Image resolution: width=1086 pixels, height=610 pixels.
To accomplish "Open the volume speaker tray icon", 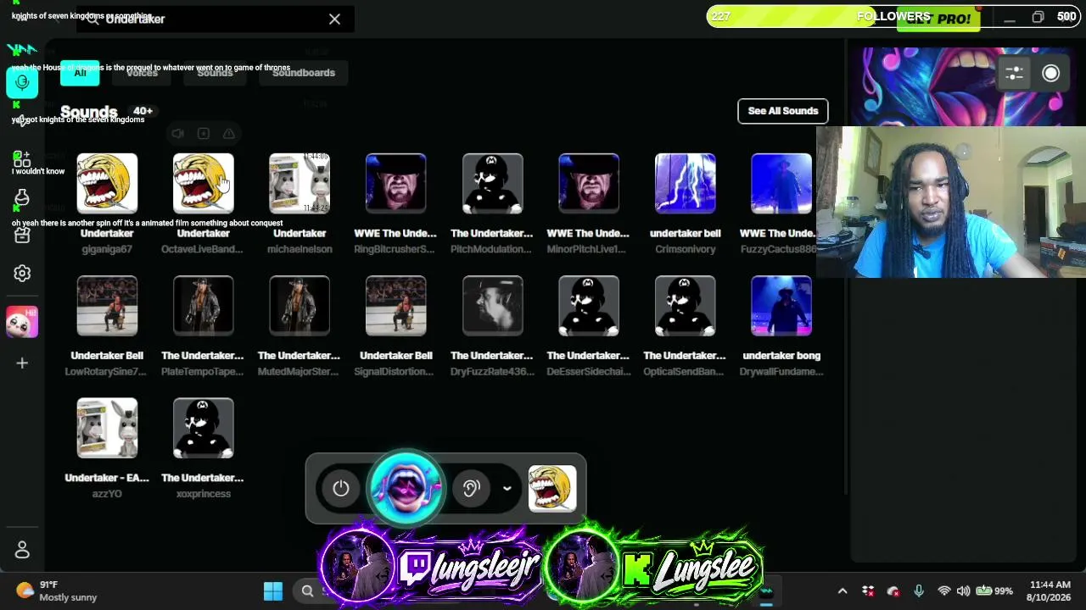I will 963,591.
